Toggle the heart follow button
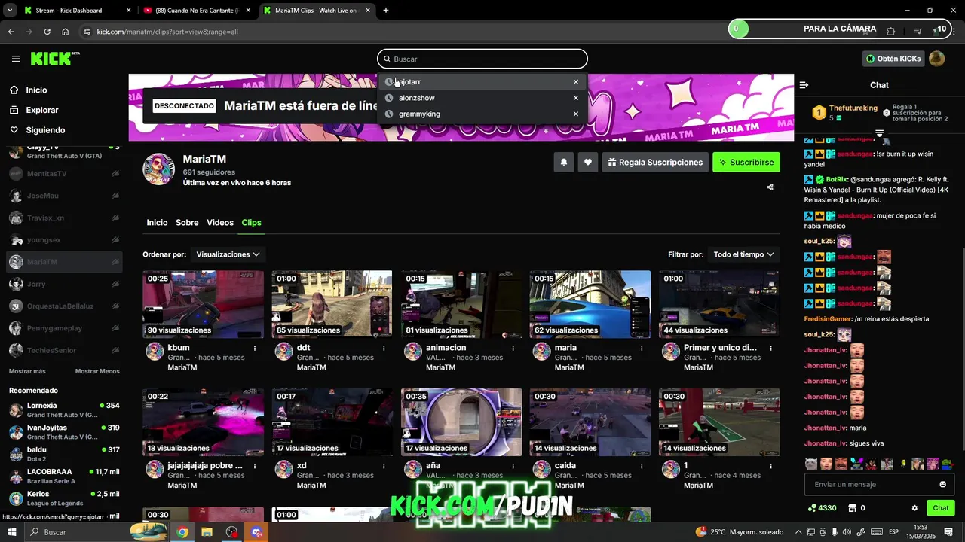This screenshot has height=542, width=965. coord(588,162)
